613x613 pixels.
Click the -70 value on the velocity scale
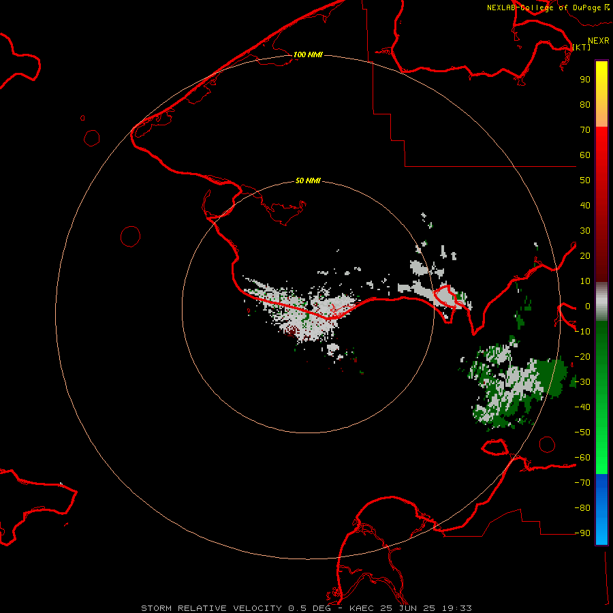582,483
